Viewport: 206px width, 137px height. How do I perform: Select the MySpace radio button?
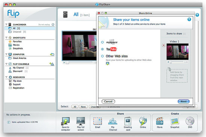tap(102, 42)
